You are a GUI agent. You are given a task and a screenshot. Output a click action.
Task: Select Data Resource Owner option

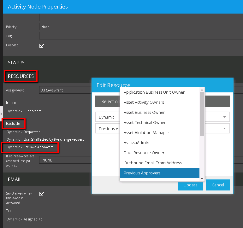pyautogui.click(x=144, y=153)
